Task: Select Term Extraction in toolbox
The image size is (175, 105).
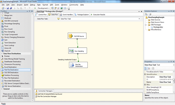Action: pos(10,43)
